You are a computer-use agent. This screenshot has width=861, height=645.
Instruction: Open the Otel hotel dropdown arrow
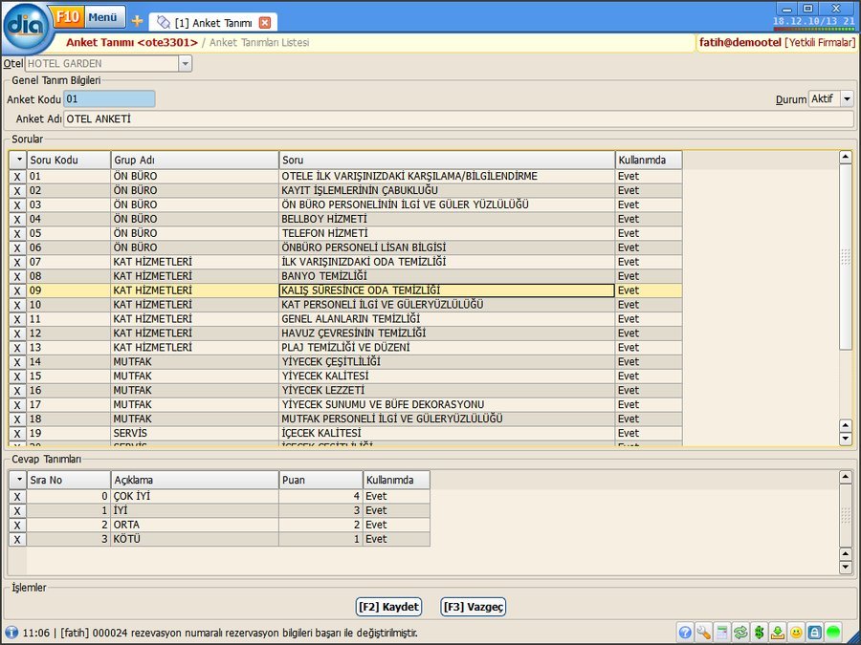click(185, 64)
